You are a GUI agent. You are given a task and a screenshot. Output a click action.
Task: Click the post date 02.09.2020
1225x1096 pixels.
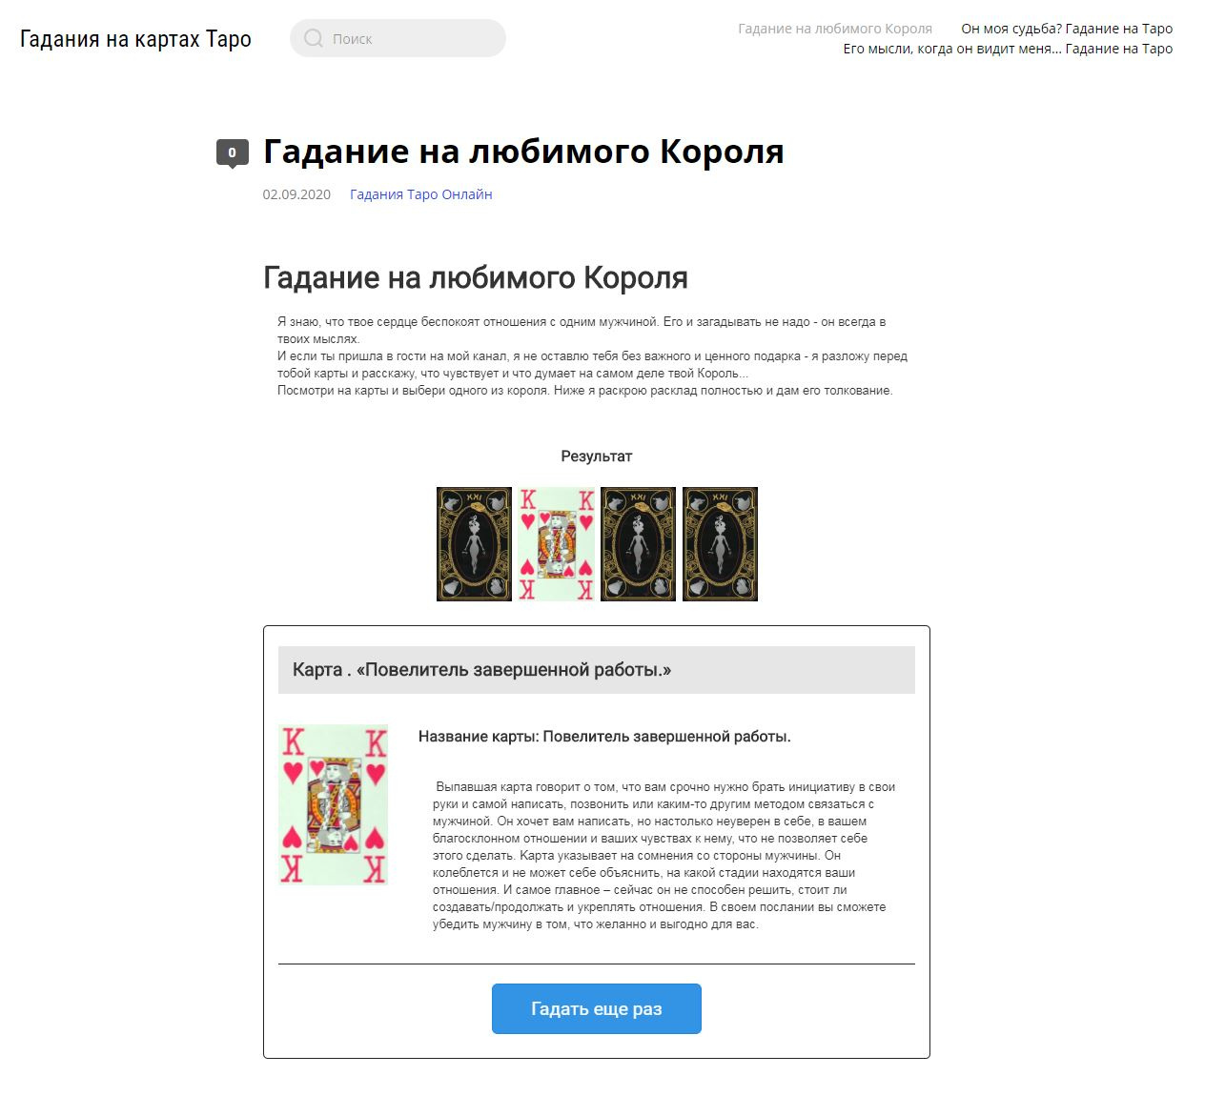[296, 194]
